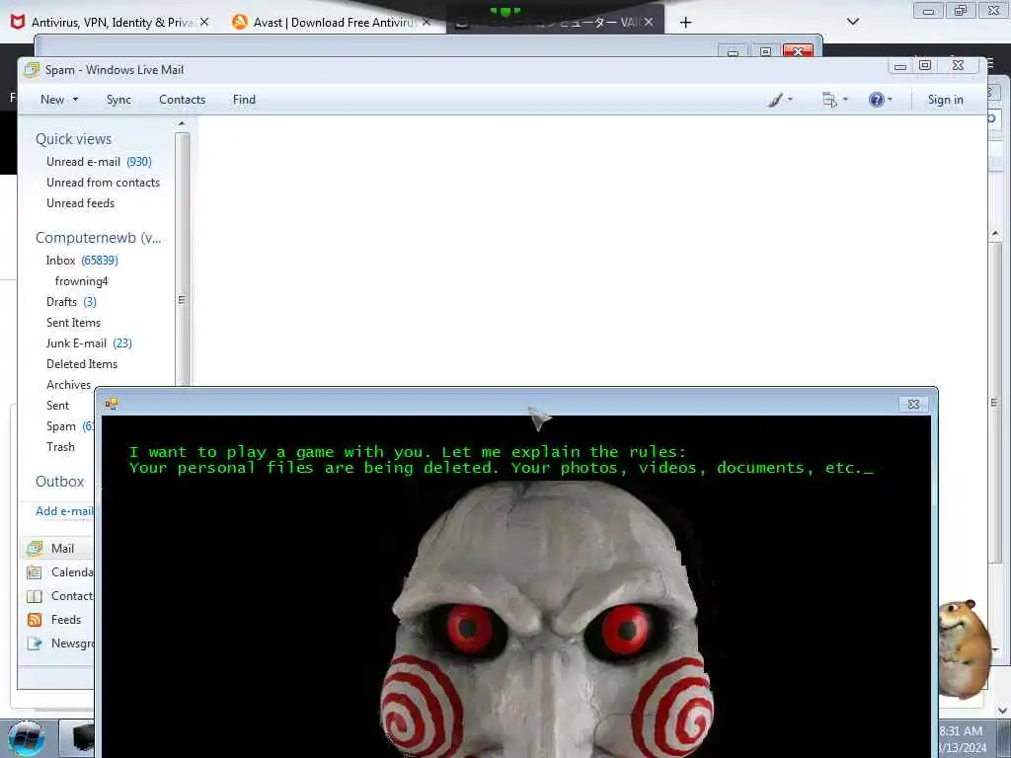Screen dimensions: 1011x758
Task: Open the browser tab search chevron
Action: (852, 22)
